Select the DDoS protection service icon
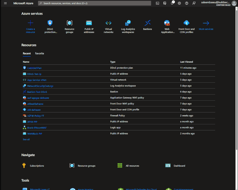 pos(50,23)
